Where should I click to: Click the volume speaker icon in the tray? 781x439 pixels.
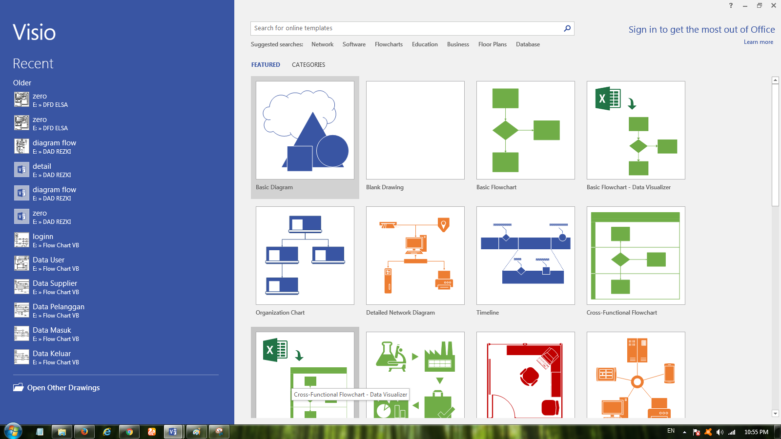[720, 432]
